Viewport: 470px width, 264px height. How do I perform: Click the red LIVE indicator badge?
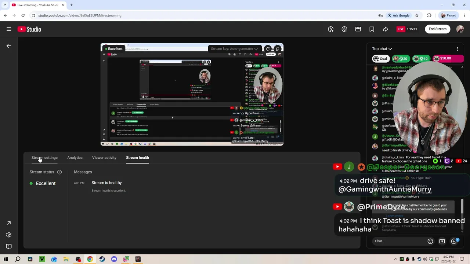point(401,29)
